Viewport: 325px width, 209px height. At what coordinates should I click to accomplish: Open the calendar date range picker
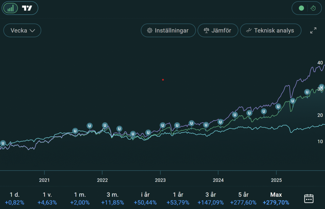[x=309, y=199]
